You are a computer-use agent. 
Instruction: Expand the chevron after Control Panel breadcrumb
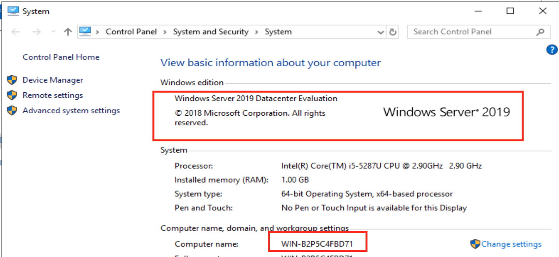tap(165, 32)
